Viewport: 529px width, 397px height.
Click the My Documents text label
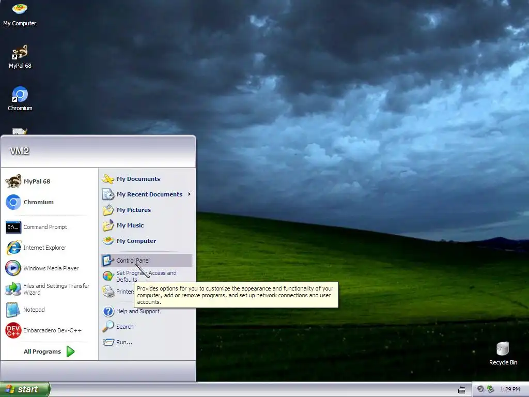click(138, 178)
